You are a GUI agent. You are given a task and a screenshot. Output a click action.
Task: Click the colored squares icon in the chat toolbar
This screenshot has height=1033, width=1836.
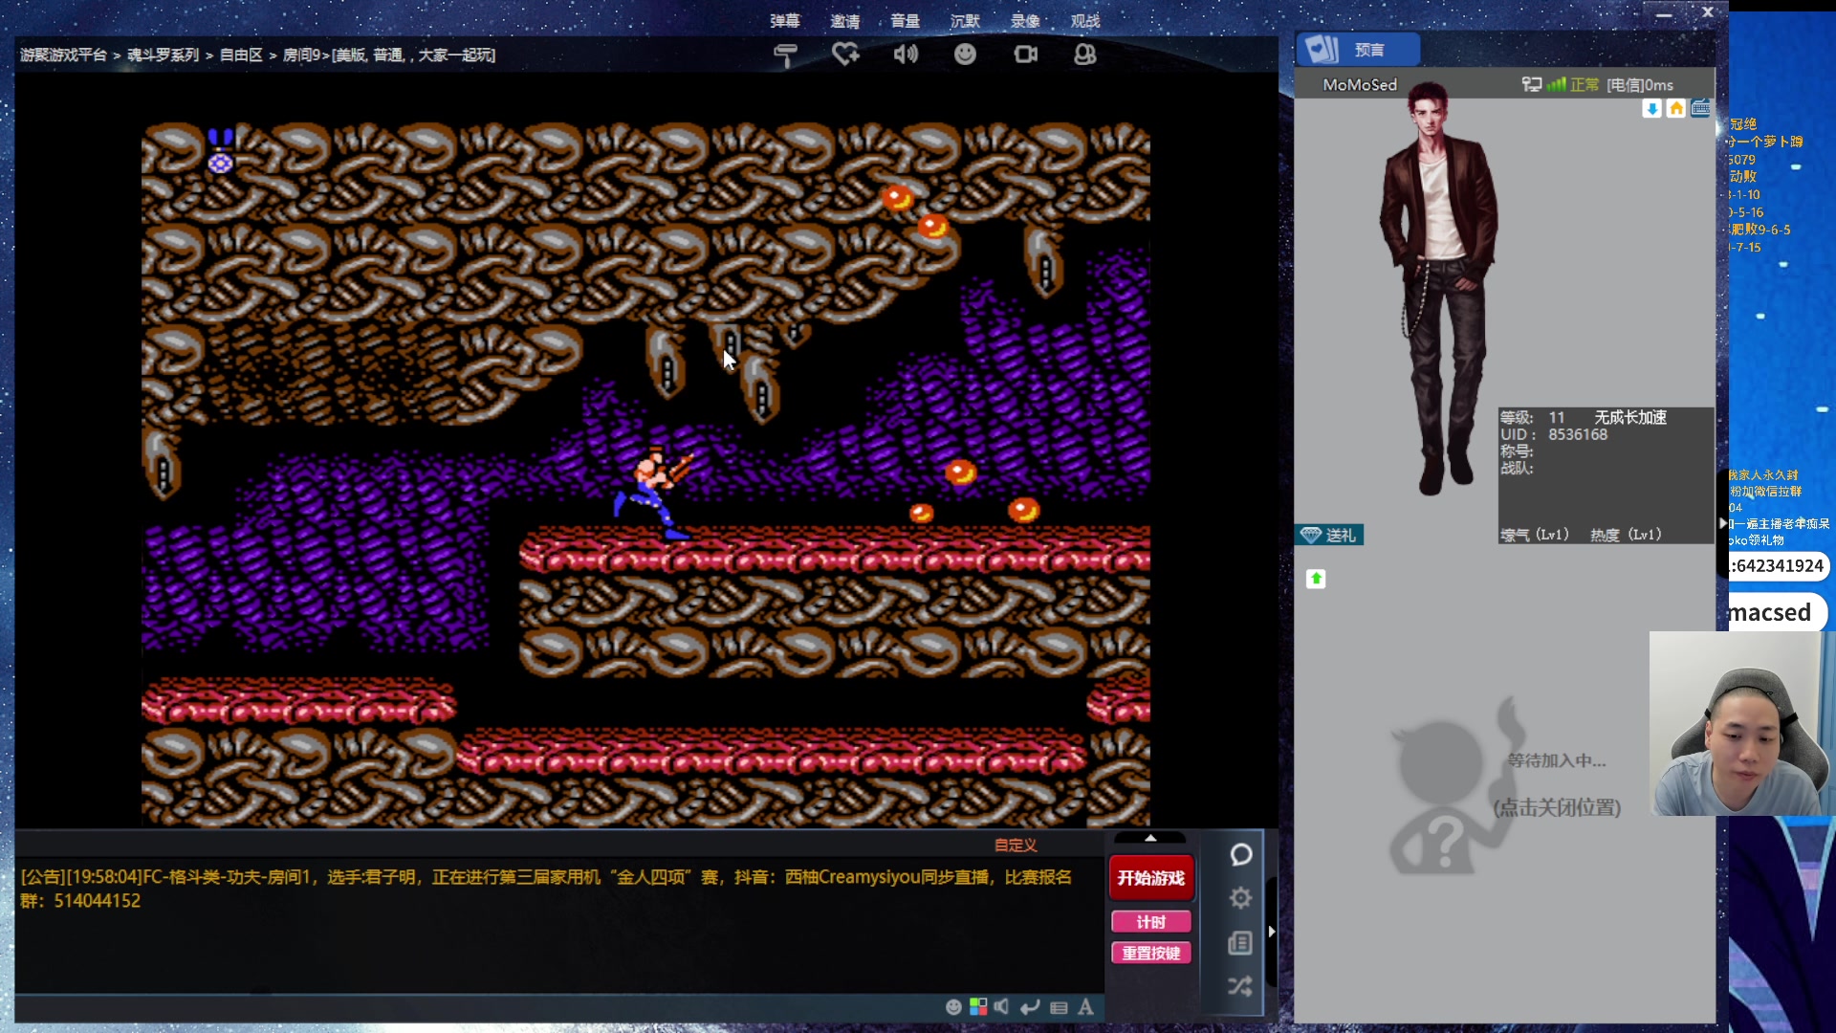978,1007
